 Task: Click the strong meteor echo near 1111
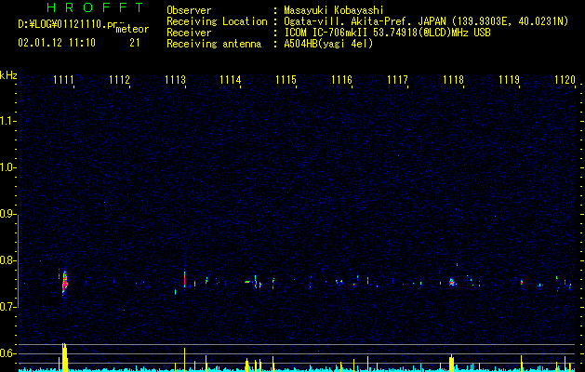pos(65,283)
